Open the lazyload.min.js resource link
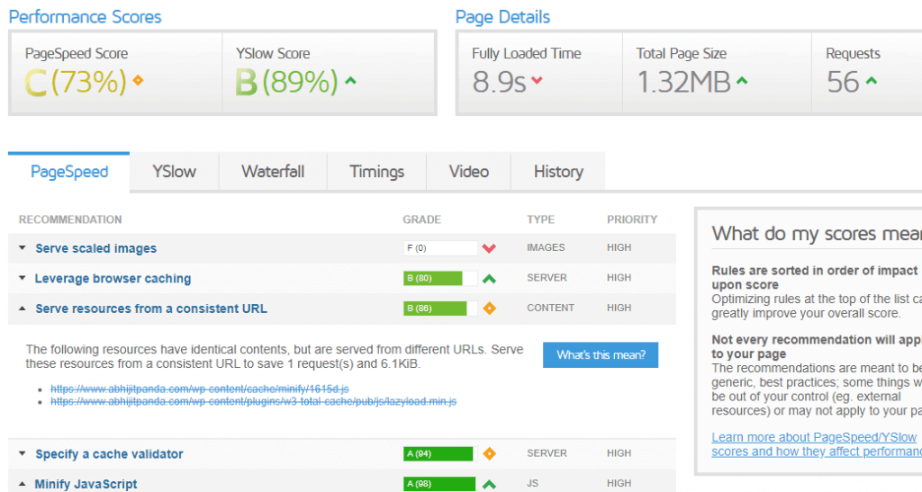922x492 pixels. tap(253, 401)
